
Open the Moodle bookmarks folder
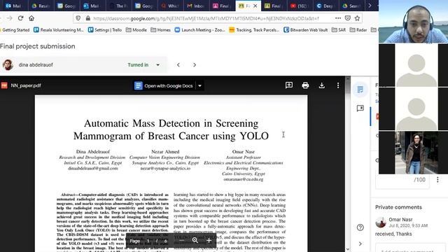click(136, 29)
